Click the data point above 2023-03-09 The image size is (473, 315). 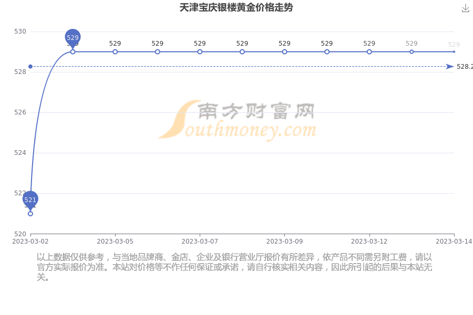(x=284, y=52)
